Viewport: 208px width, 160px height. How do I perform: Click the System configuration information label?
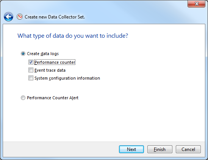(67, 78)
